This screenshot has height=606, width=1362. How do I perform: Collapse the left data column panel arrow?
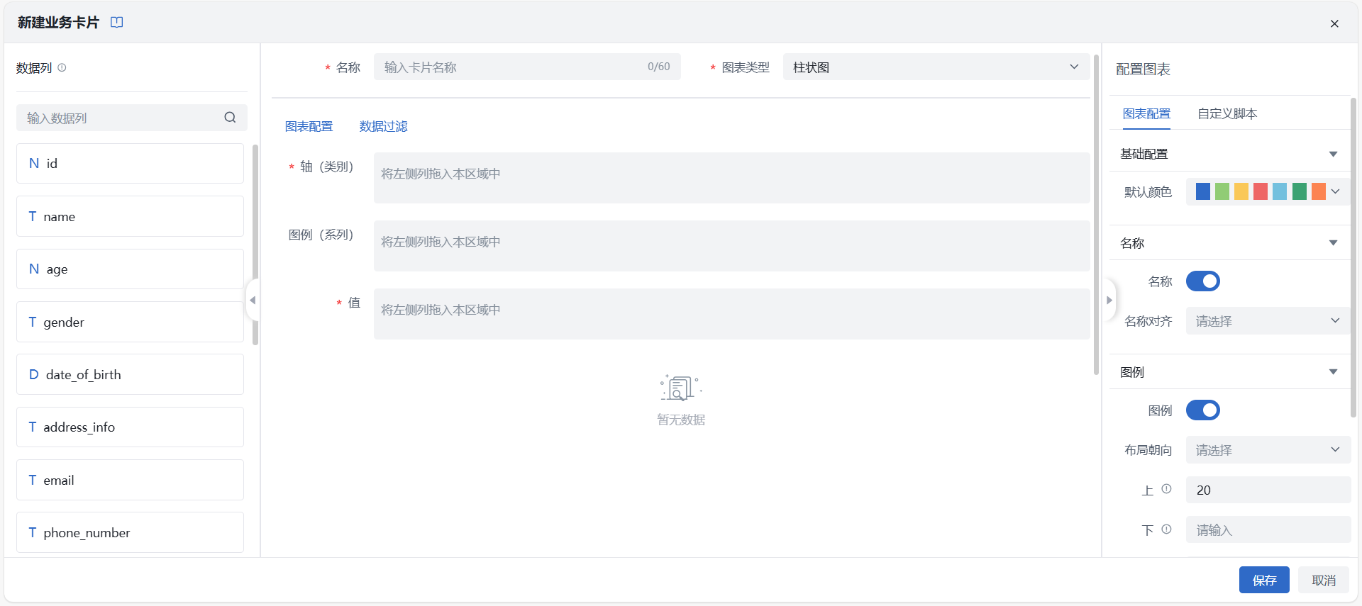coord(252,301)
